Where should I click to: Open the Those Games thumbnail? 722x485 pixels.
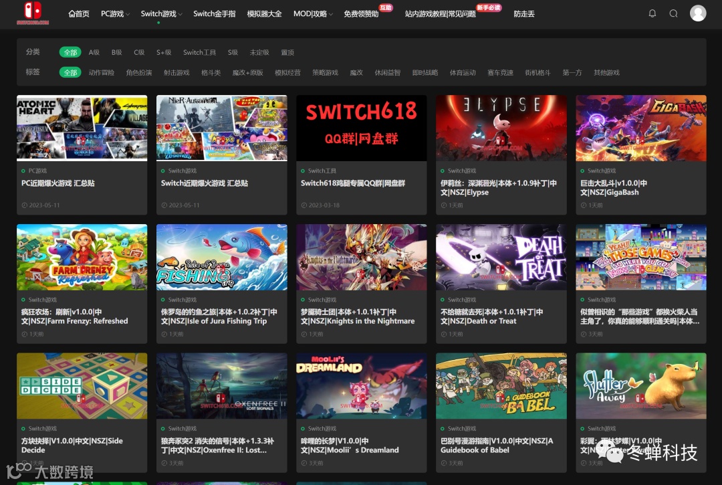(x=641, y=257)
